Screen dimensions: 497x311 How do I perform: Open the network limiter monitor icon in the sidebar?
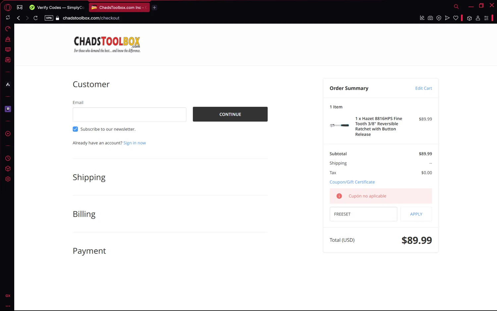pos(8,49)
